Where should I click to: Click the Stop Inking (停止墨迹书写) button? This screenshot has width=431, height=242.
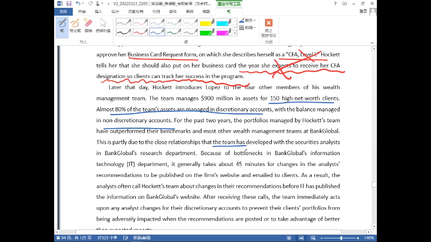(x=268, y=27)
